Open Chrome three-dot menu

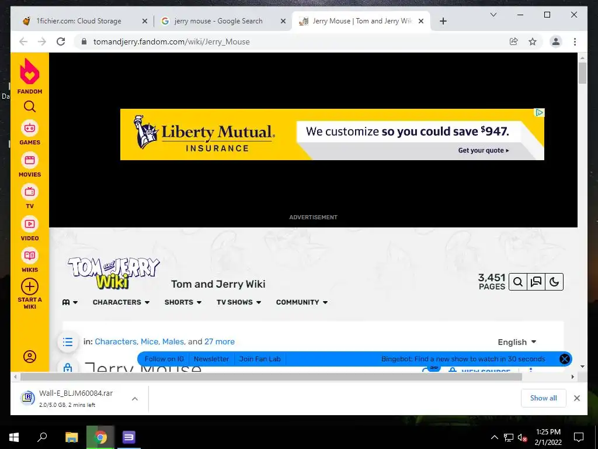pos(575,42)
